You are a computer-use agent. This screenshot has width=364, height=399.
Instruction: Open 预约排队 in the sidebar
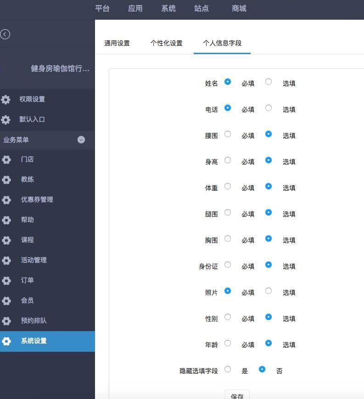coord(34,321)
